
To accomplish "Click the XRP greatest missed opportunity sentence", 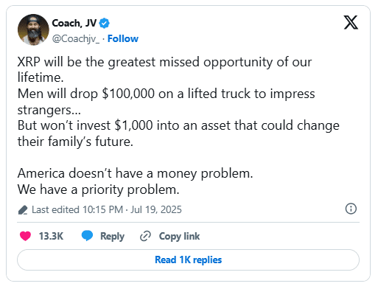I will (x=164, y=69).
